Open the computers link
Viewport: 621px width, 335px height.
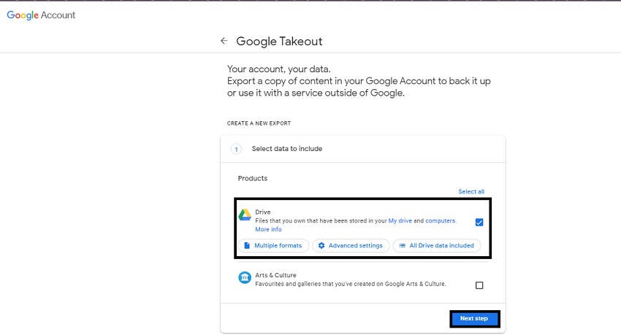coord(440,220)
